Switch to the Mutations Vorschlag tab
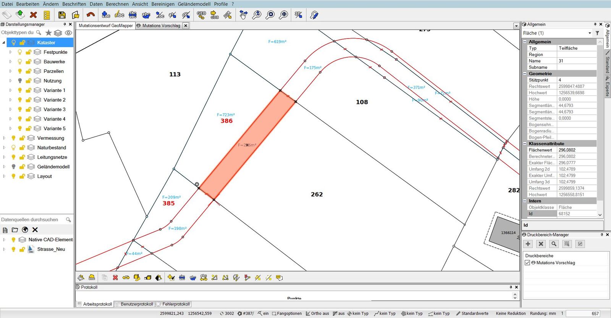 coord(161,26)
